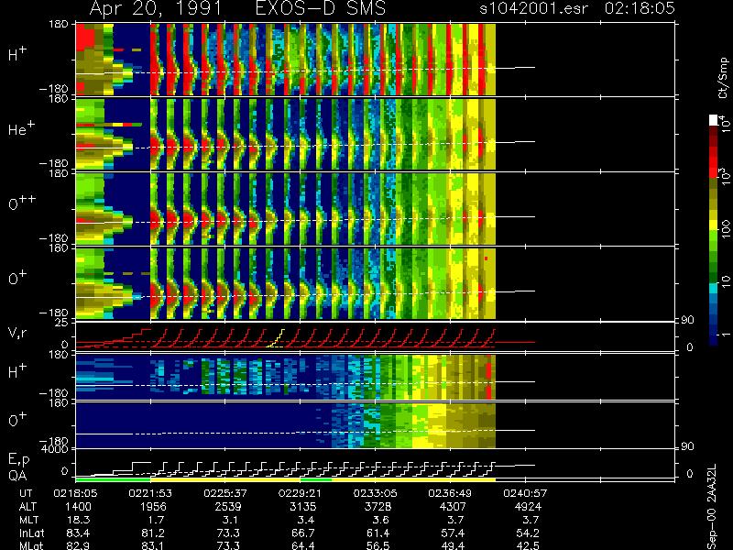Click the ALT value "1400"
This screenshot has width=733, height=550.
coord(78,507)
